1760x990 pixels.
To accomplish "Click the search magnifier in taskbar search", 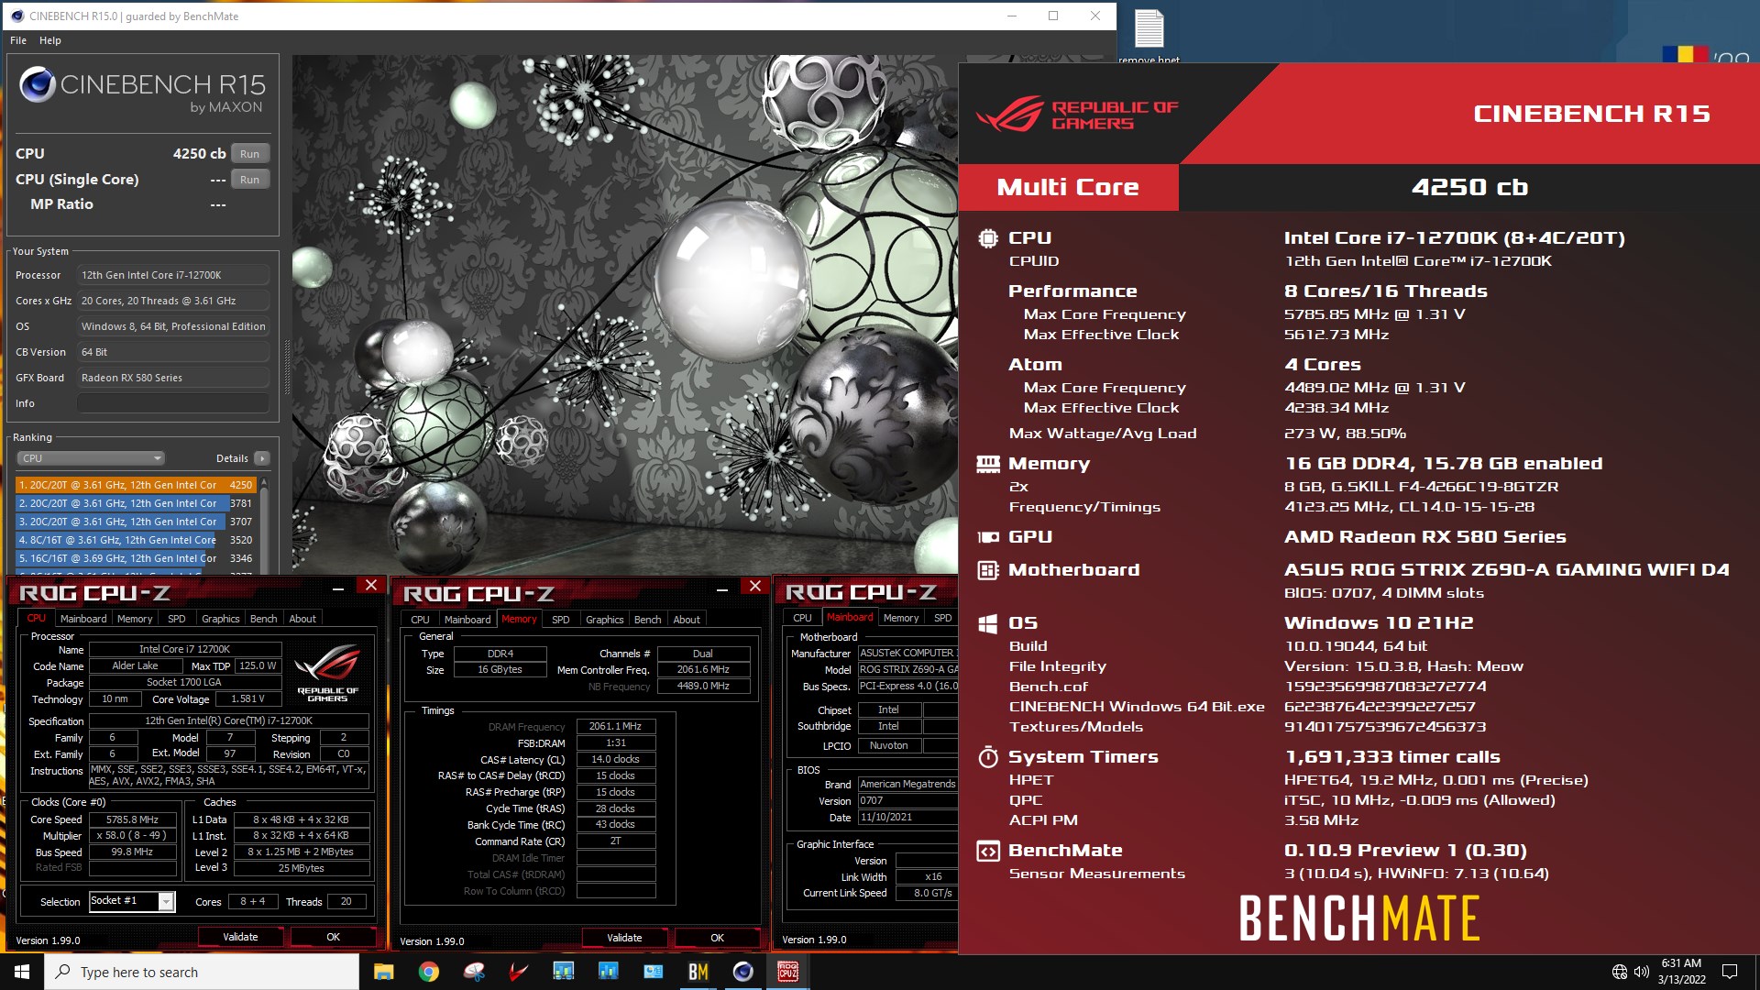I will point(63,972).
